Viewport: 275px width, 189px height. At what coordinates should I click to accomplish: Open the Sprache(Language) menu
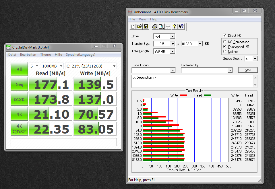coord(80,54)
